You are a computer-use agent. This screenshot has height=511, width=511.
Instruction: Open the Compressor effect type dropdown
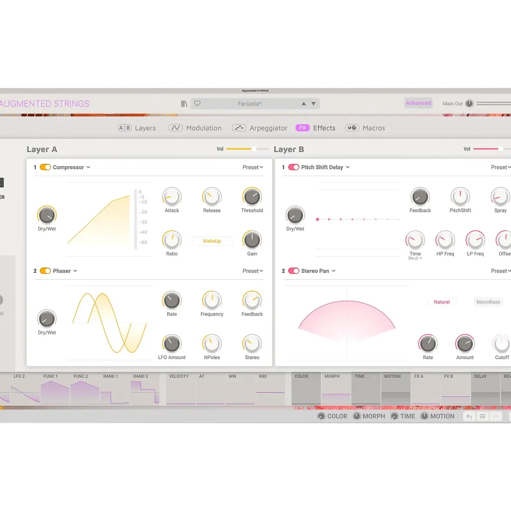click(72, 167)
